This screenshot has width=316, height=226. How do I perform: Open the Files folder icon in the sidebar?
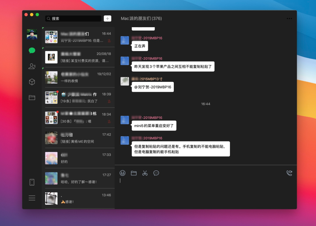(32, 97)
